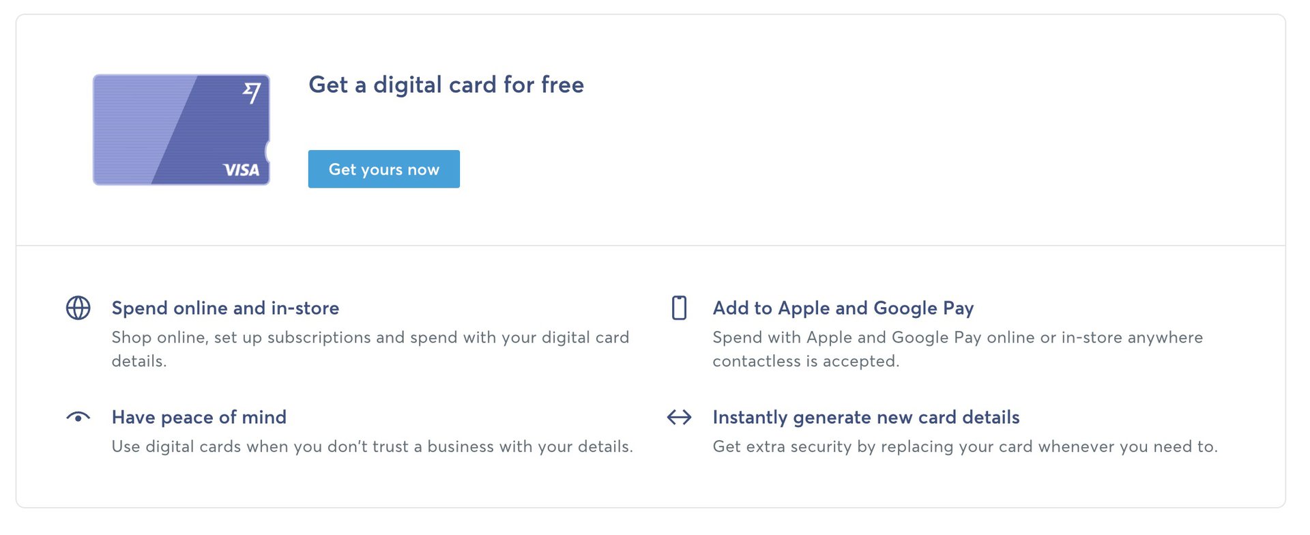Click the Instantly generate new card details heading
Image resolution: width=1310 pixels, height=535 pixels.
tap(866, 417)
